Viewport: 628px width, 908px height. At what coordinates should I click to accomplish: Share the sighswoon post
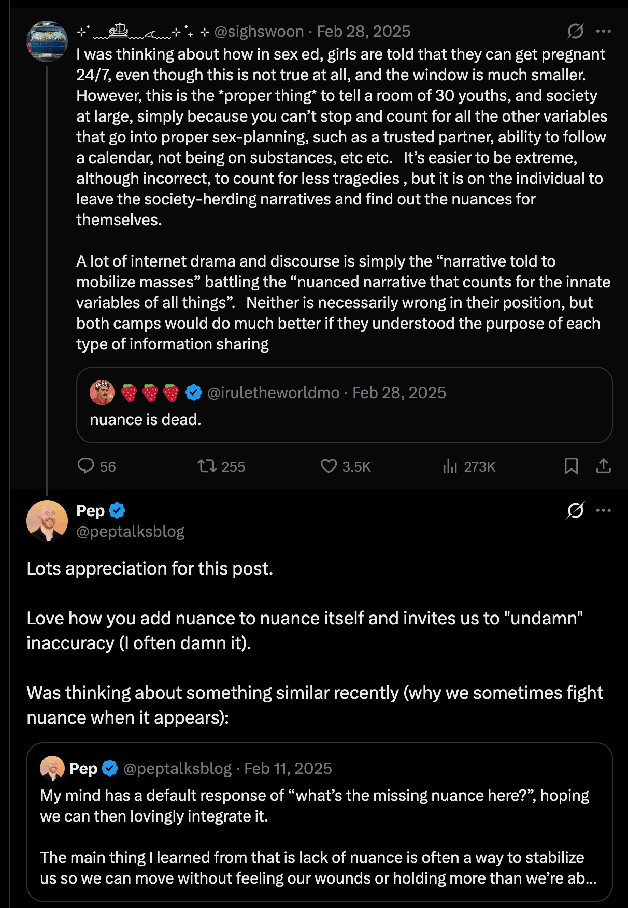pos(603,466)
